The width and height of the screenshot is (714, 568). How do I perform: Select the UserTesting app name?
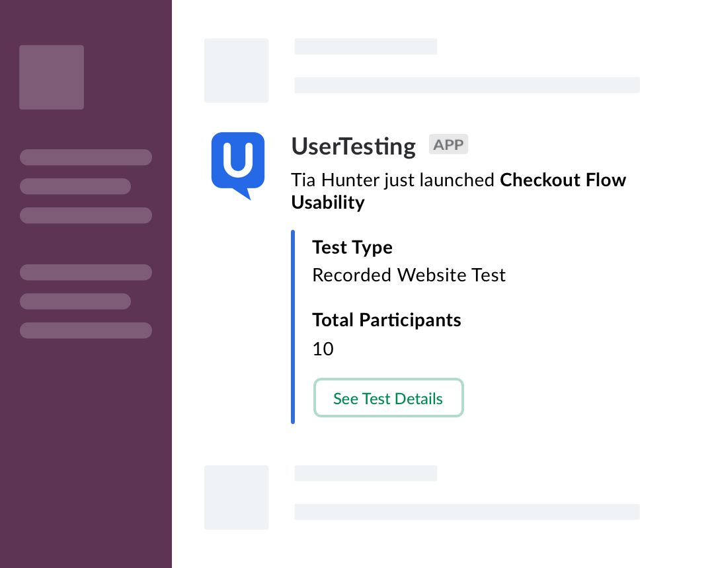tap(353, 147)
